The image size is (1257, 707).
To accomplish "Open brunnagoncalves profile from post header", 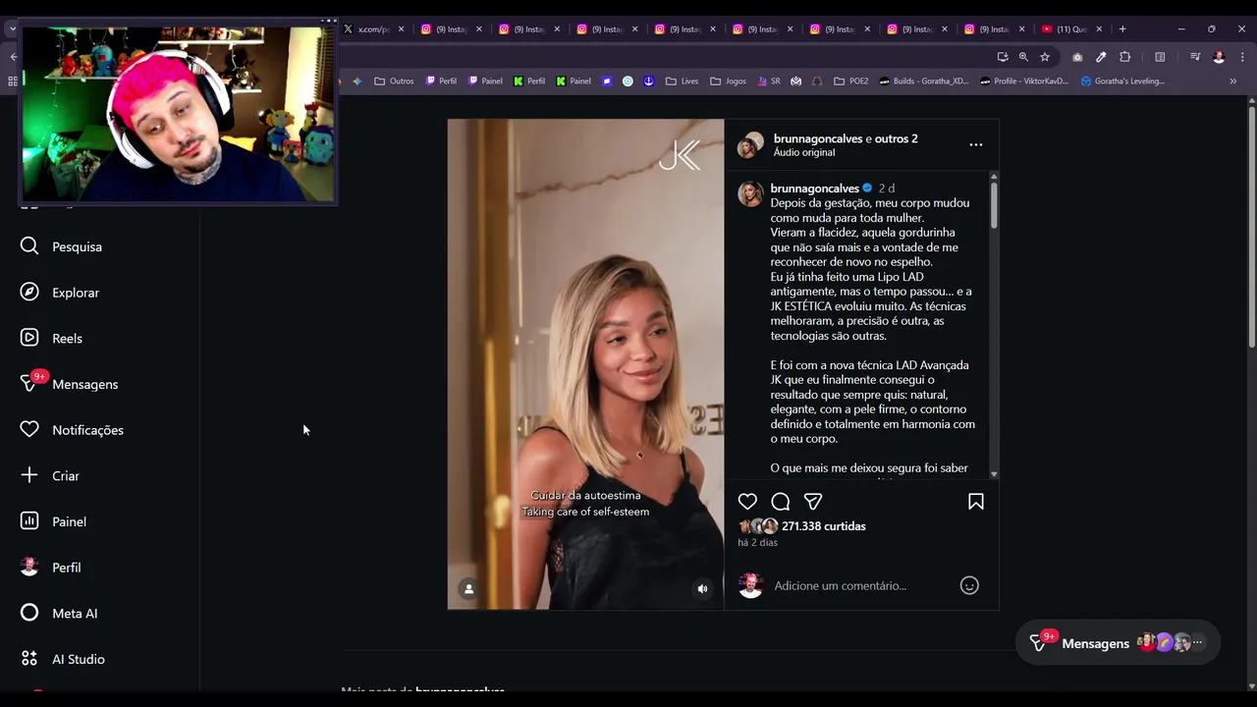I will click(817, 138).
